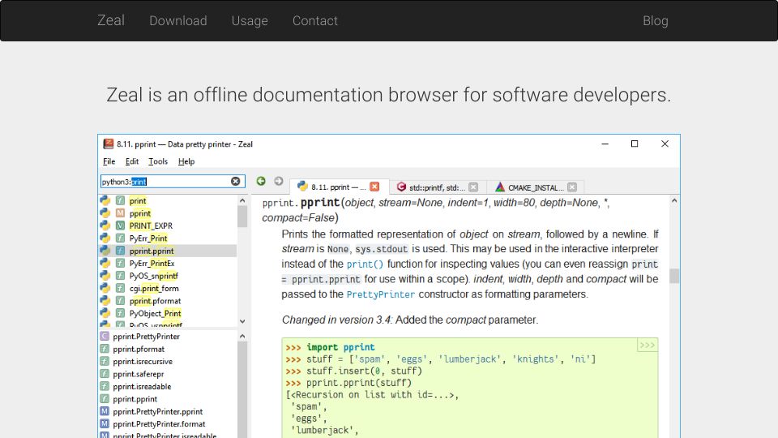Click the Zeal app icon in title bar
778x438 pixels.
108,144
